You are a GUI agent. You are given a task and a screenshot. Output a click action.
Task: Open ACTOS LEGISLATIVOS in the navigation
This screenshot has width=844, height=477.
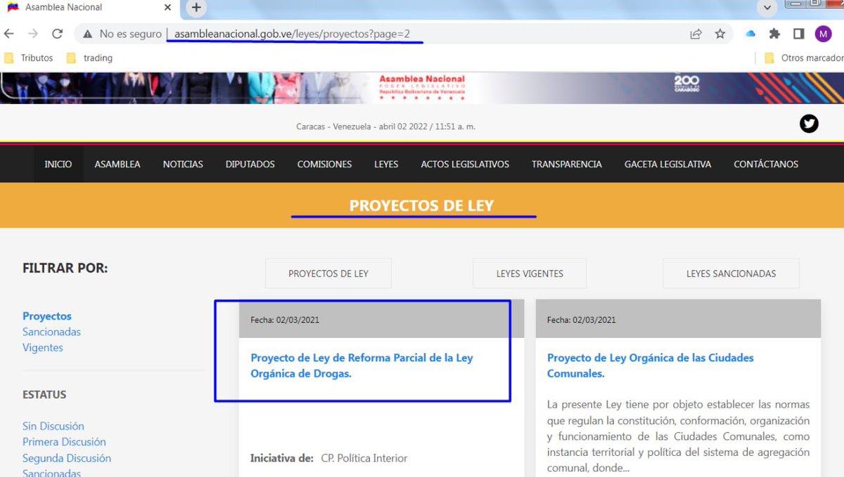tap(465, 164)
